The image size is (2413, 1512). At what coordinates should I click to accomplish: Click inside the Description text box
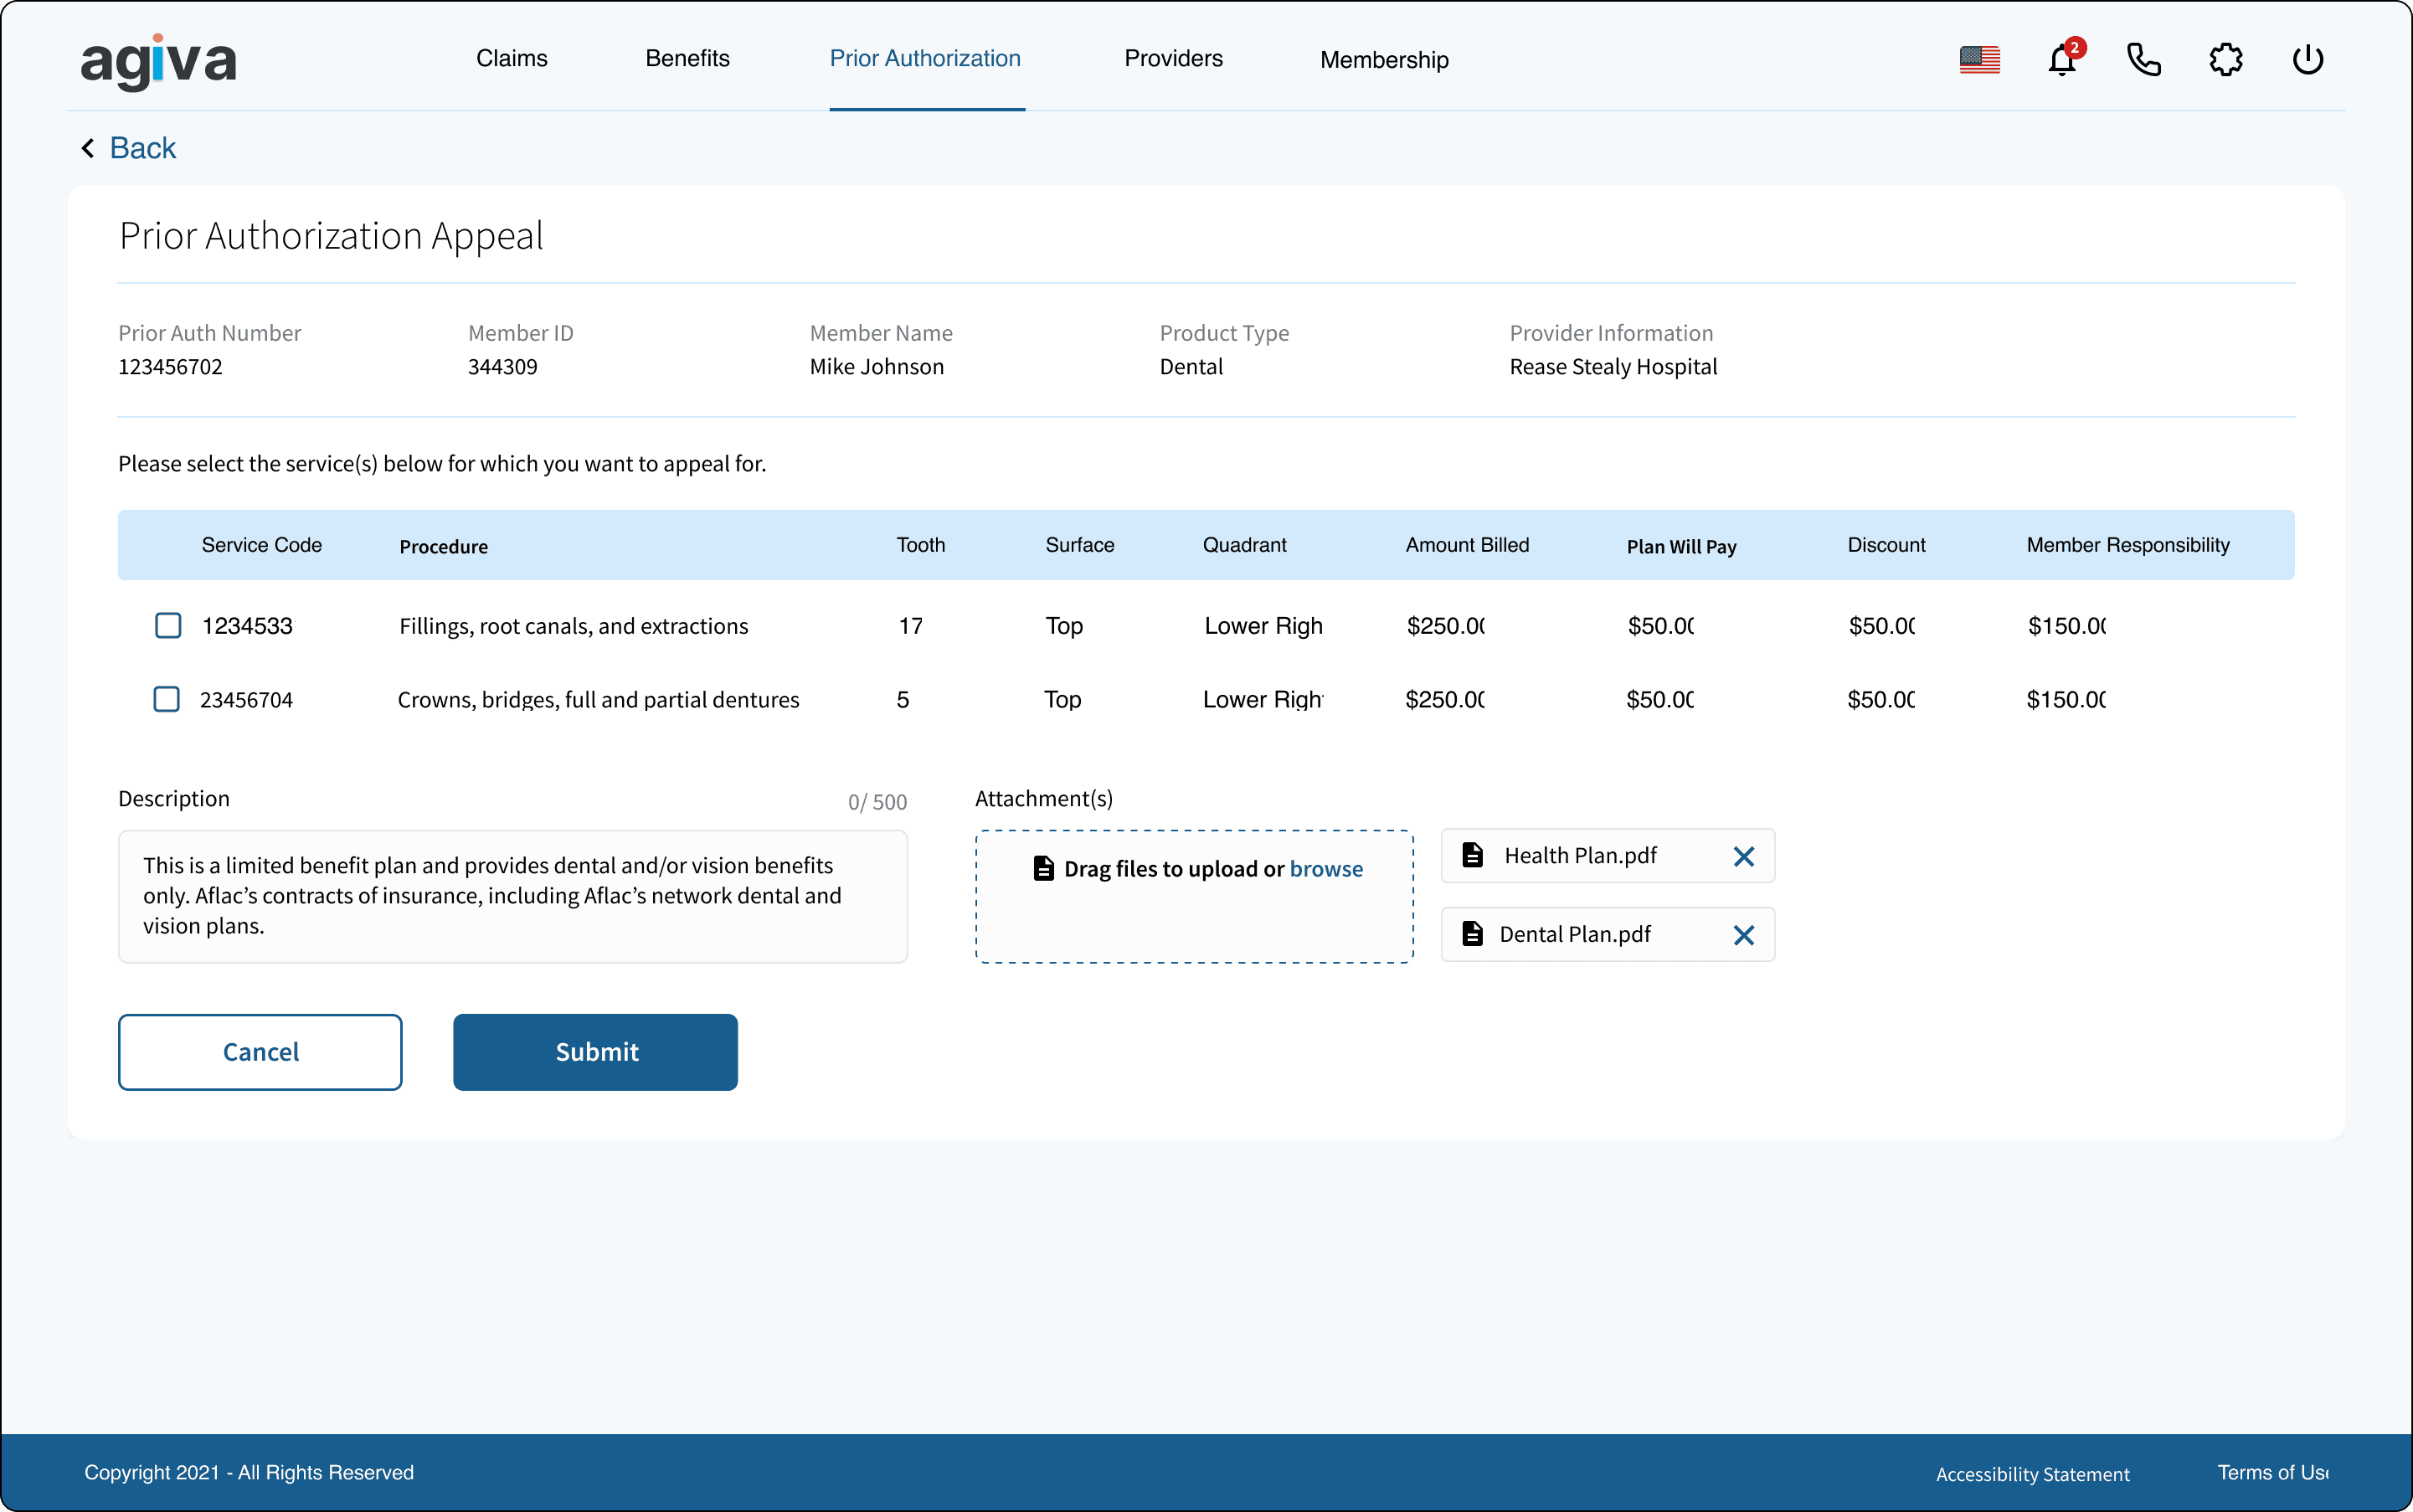click(x=512, y=896)
